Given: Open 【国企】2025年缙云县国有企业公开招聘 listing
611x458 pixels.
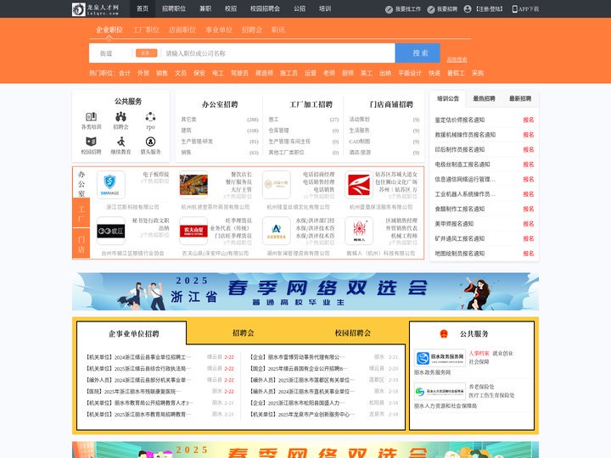Looking at the screenshot, I should tap(298, 368).
